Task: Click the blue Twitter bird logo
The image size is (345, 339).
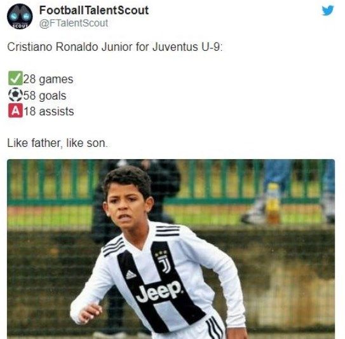Action: click(328, 11)
